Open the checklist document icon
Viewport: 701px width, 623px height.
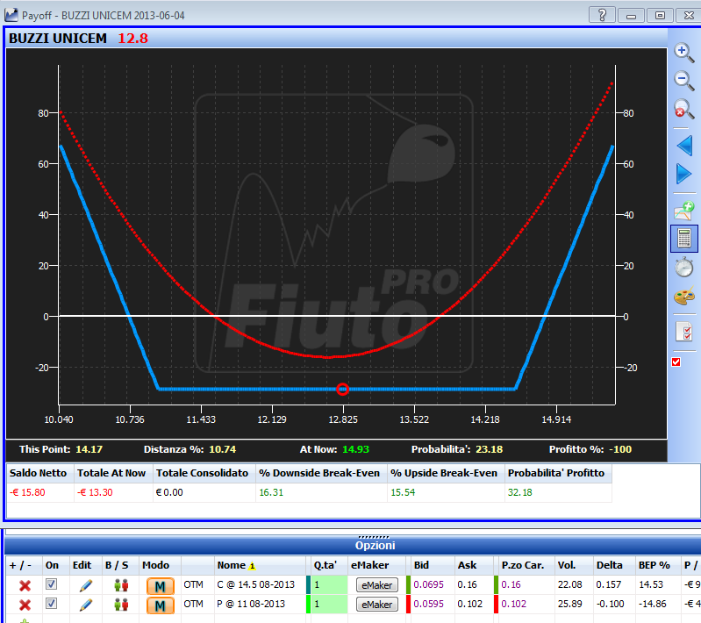click(x=684, y=332)
